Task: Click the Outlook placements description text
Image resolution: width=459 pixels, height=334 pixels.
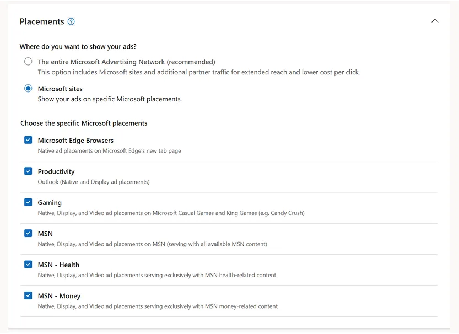Action: [x=94, y=182]
